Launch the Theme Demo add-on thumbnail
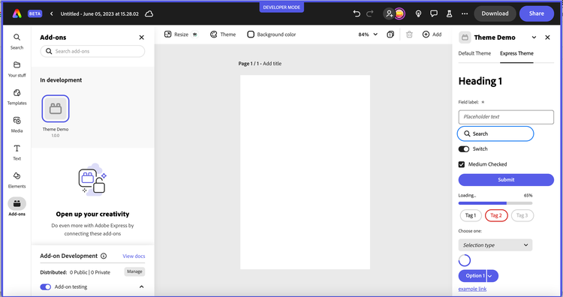Image resolution: width=563 pixels, height=297 pixels. click(x=56, y=109)
